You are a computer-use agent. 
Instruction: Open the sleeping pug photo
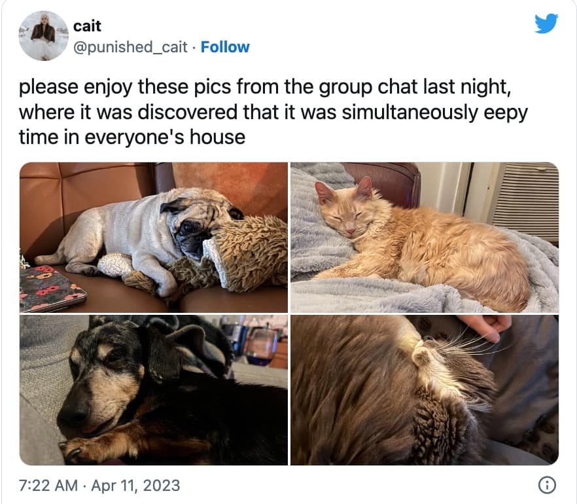[x=154, y=237]
